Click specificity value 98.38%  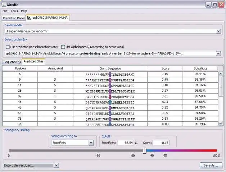pos(200,80)
